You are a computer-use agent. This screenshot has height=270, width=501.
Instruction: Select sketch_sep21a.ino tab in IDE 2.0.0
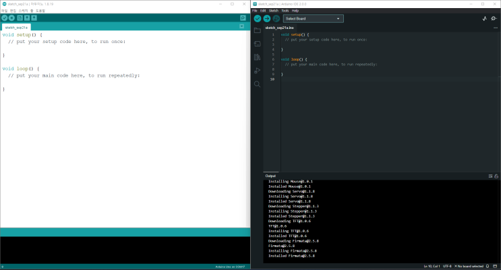[279, 28]
